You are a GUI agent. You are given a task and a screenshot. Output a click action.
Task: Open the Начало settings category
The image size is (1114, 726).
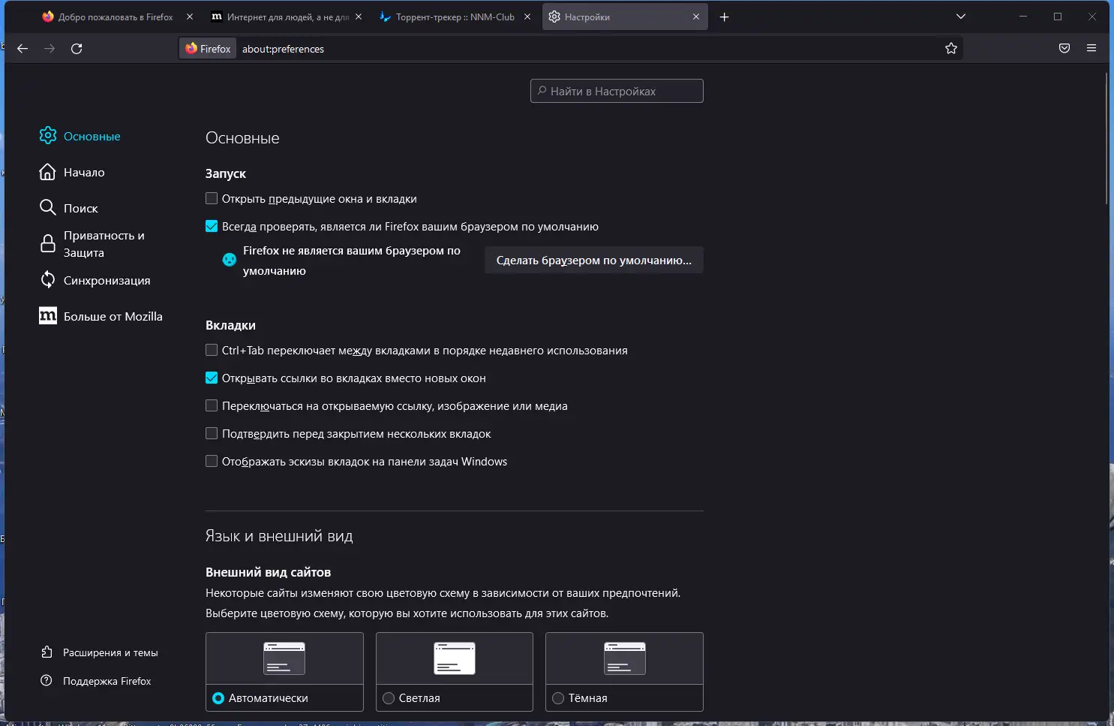[x=84, y=173]
